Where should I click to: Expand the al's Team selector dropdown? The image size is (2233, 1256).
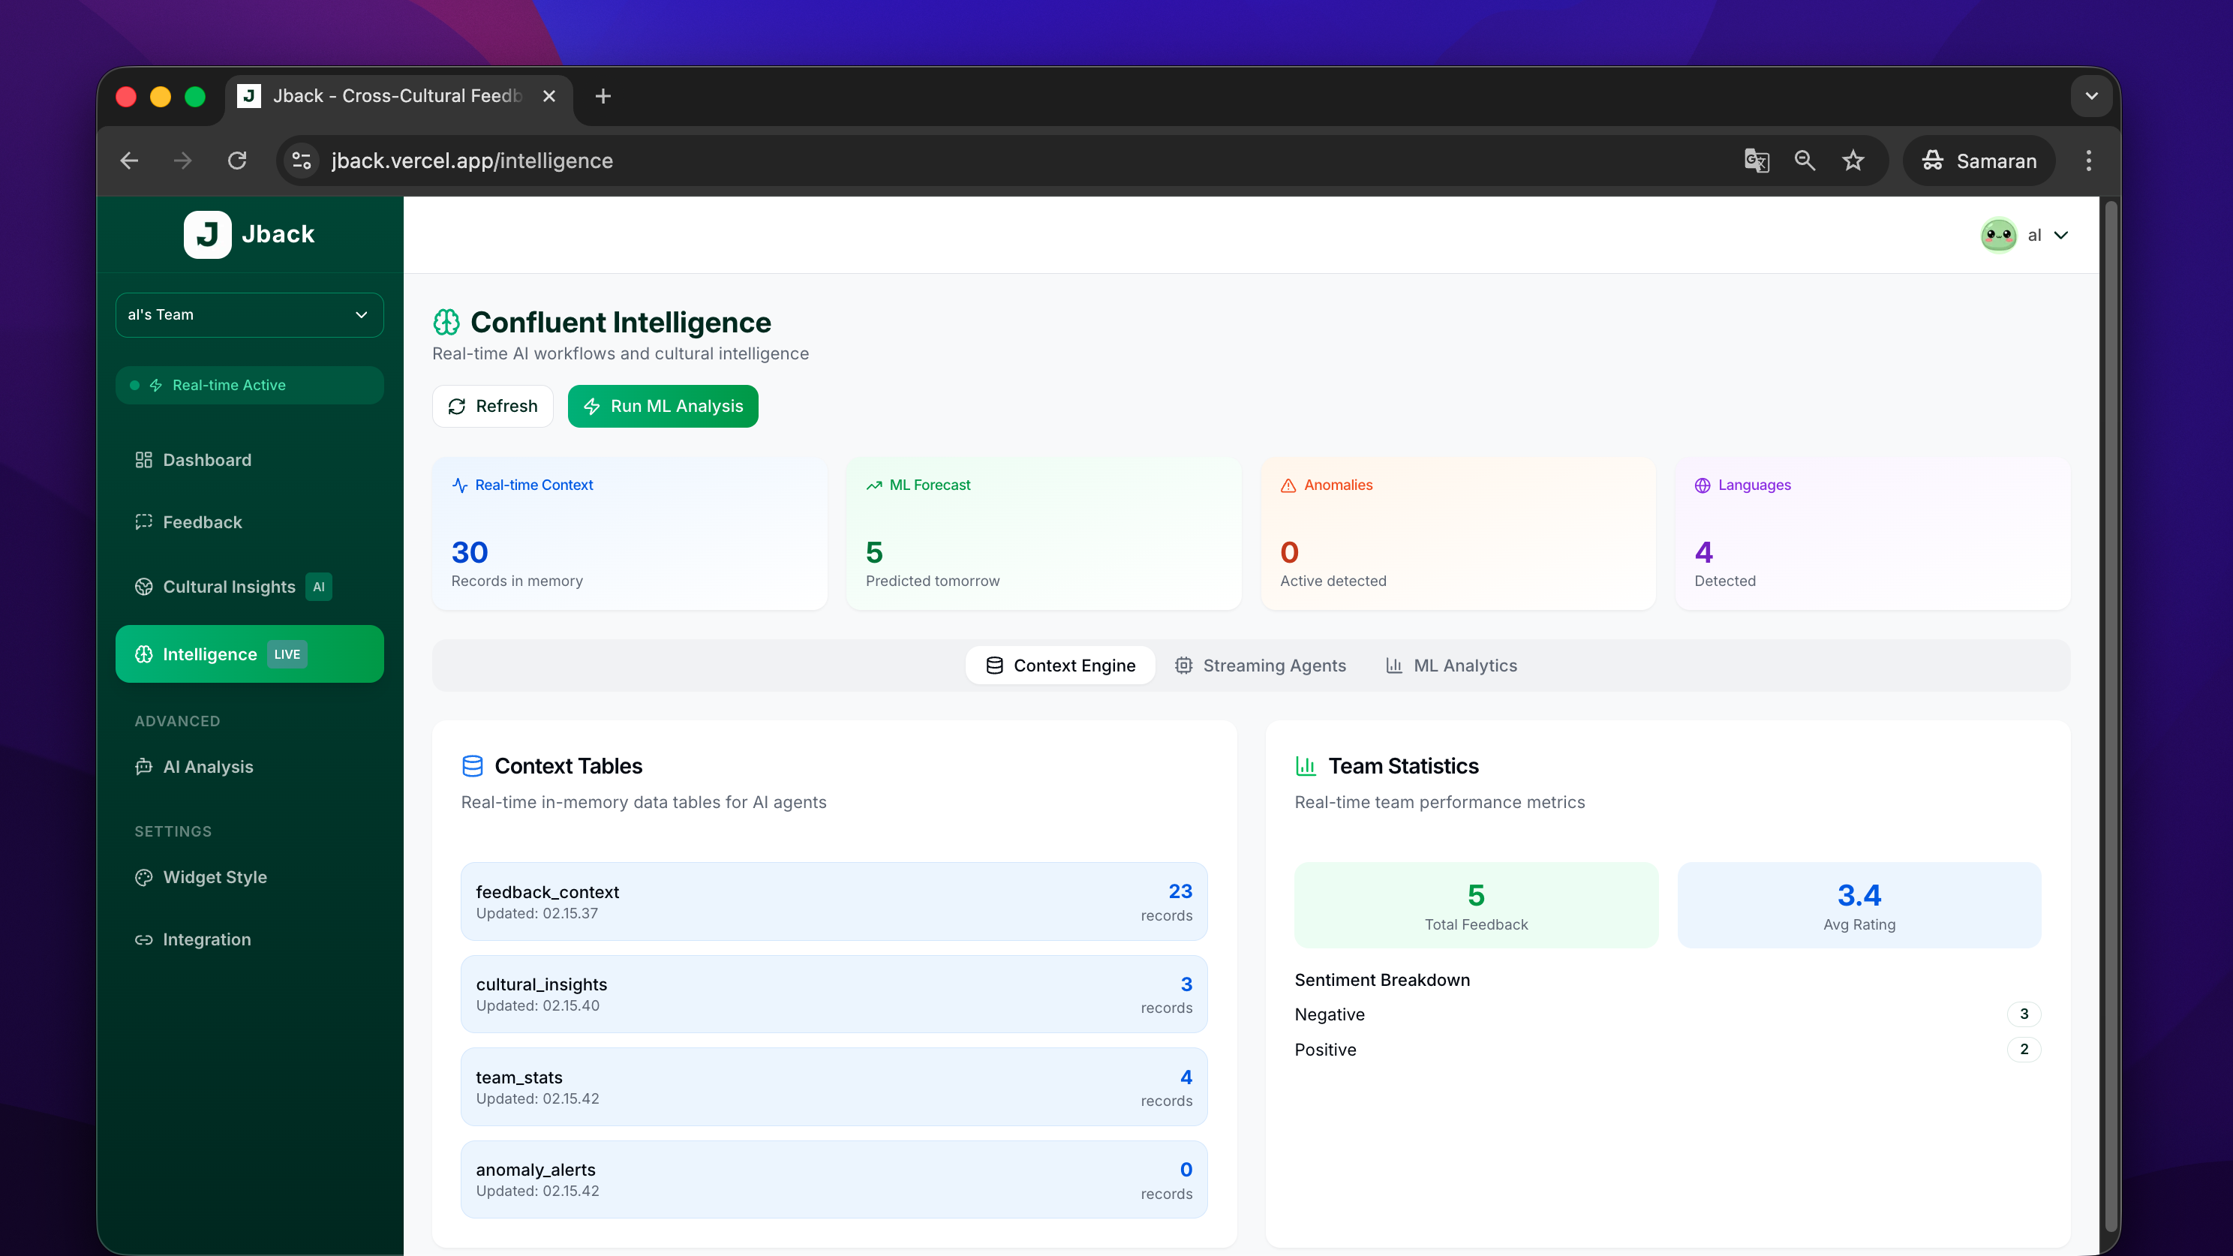point(250,314)
